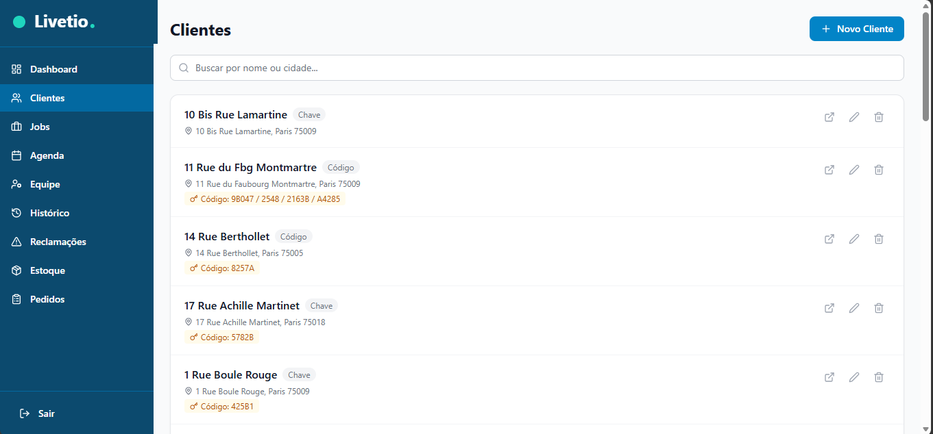Edit the 1 Rue Boule Rouge client
This screenshot has width=933, height=434.
854,377
